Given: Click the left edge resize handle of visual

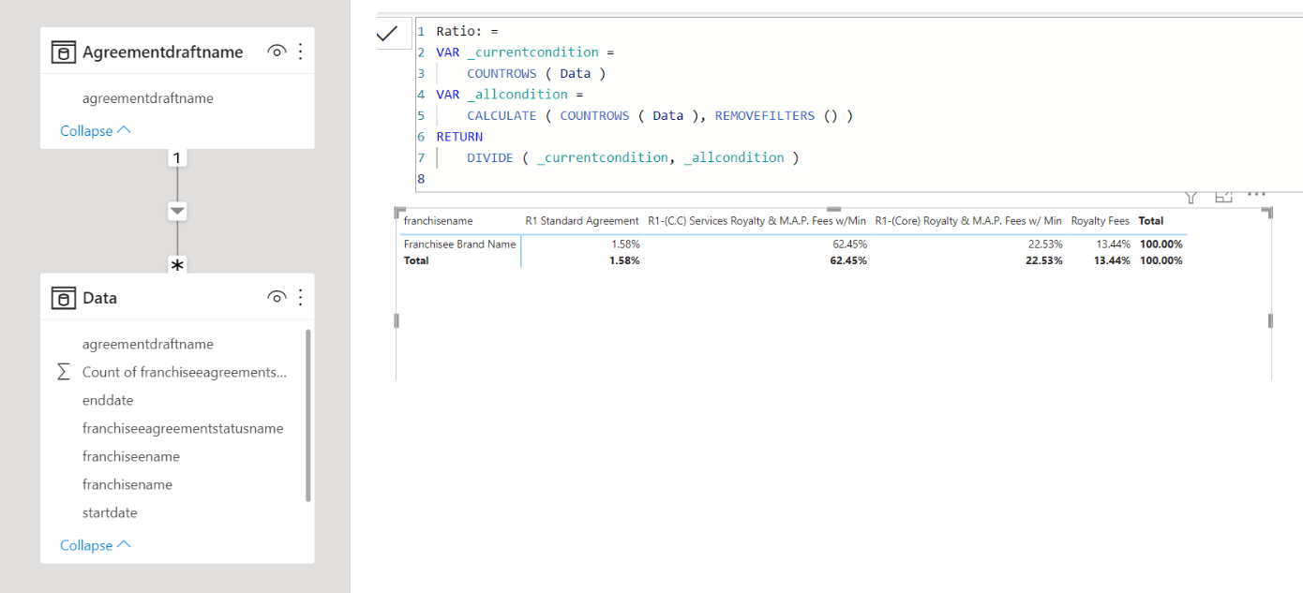Looking at the screenshot, I should click(x=397, y=320).
